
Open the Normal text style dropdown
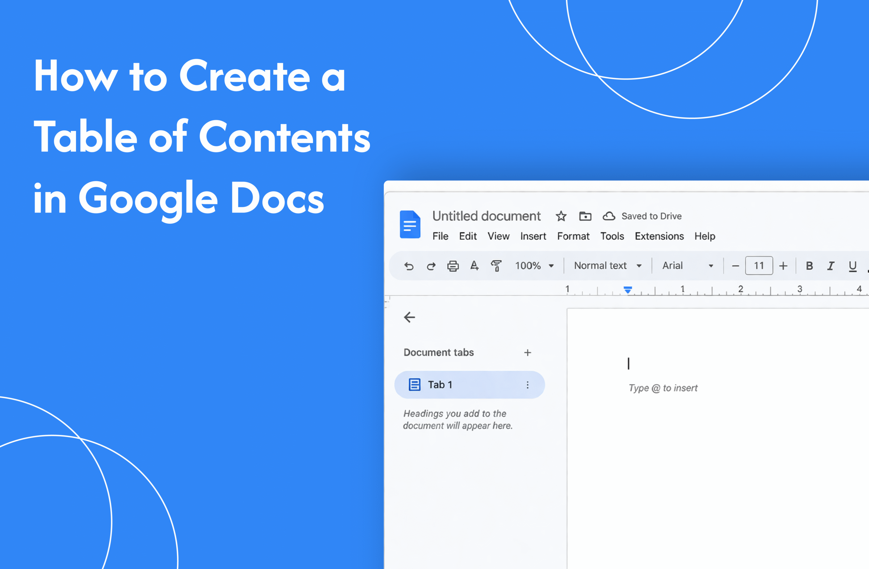[x=608, y=265]
